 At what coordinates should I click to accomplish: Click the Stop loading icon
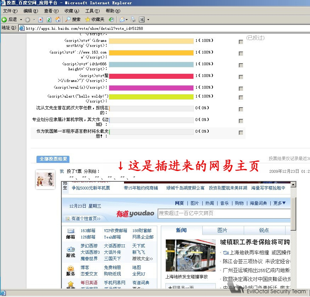40,20
